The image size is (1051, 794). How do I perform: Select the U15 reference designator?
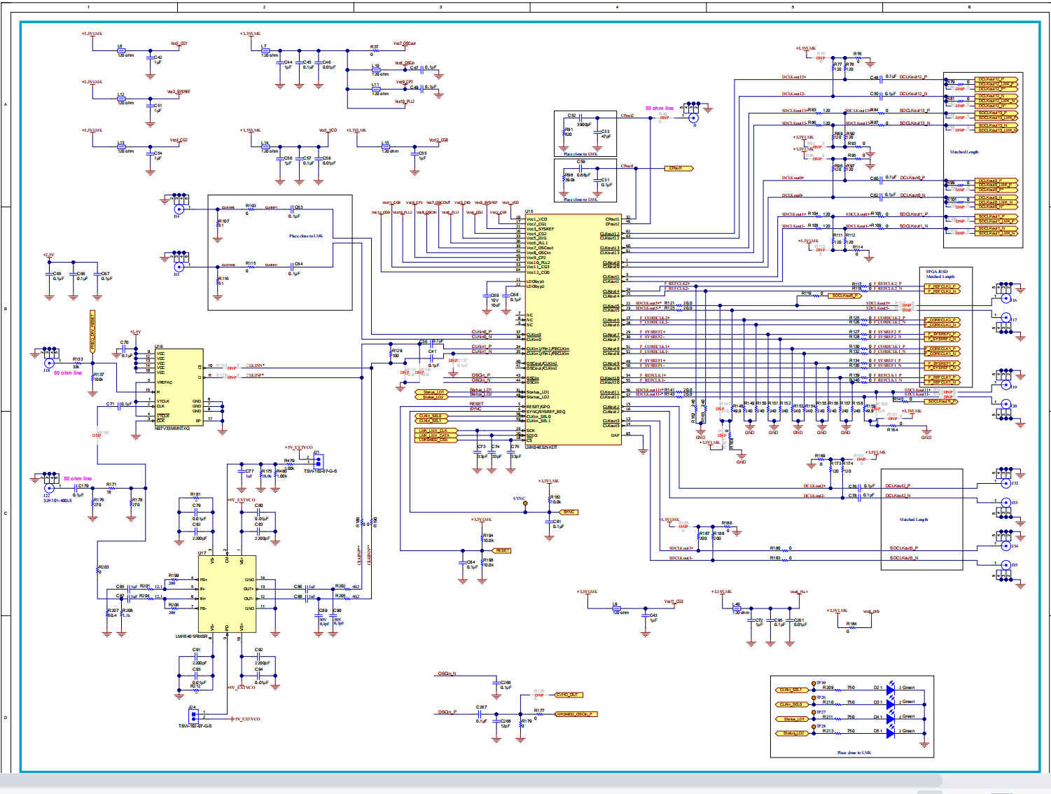[529, 211]
